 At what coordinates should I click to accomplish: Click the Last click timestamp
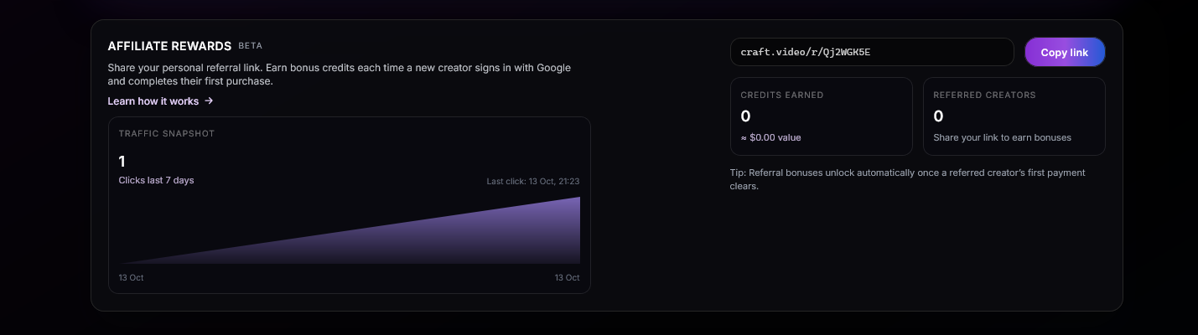(532, 181)
